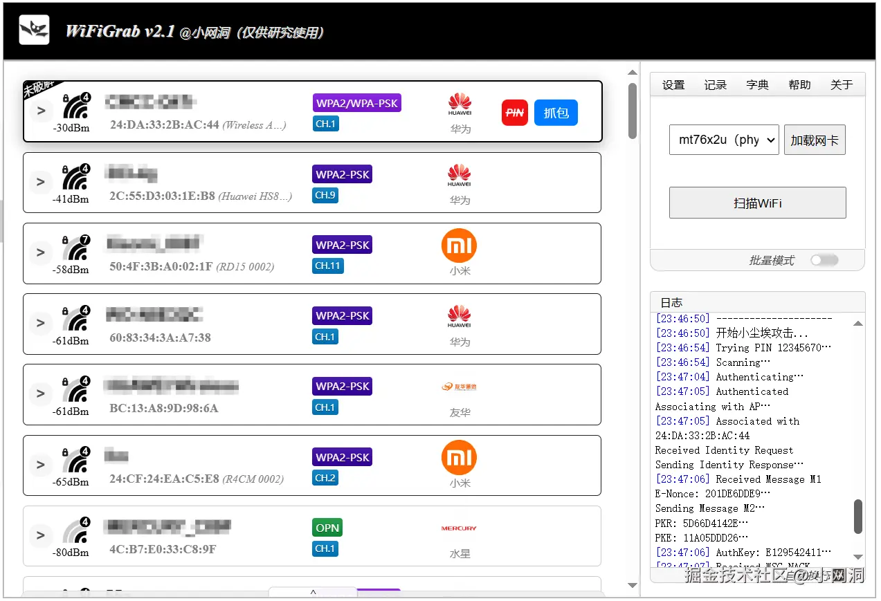Click the red PIN attack button
Screen dimensions: 881x601
tap(514, 113)
